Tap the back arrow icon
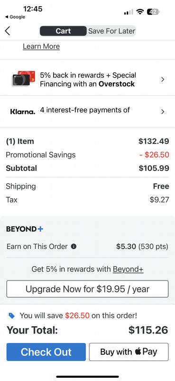Image resolution: width=175 pixels, height=381 pixels. click(x=8, y=31)
